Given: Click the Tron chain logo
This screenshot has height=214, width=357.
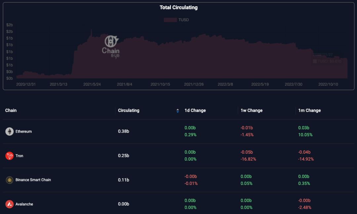Looking at the screenshot, I should tap(9, 156).
